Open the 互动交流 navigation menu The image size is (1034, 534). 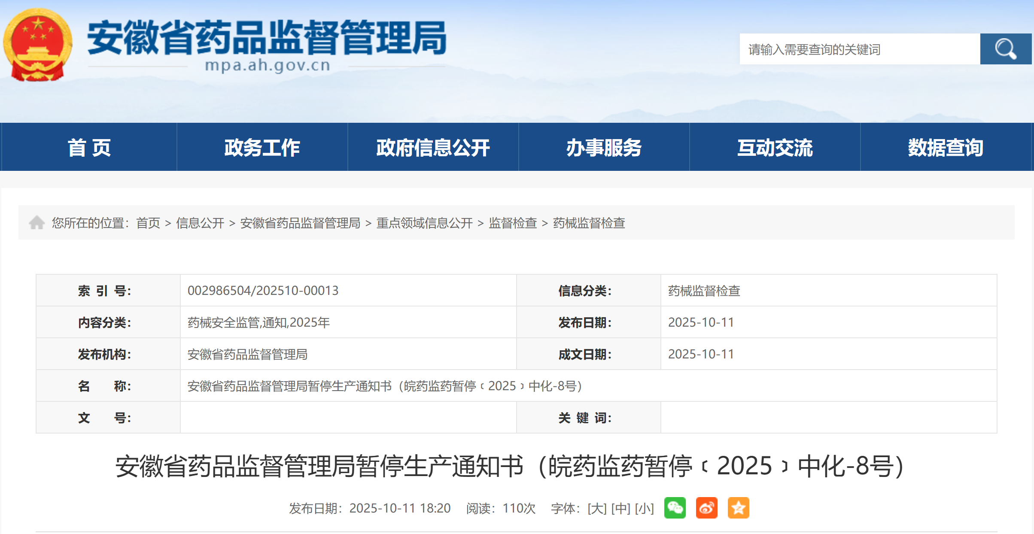click(x=775, y=147)
